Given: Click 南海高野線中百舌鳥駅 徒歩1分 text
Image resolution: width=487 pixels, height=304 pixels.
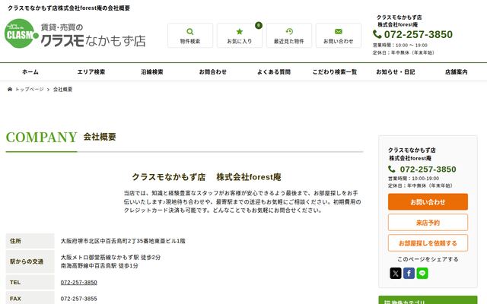Looking at the screenshot, I should tap(100, 265).
